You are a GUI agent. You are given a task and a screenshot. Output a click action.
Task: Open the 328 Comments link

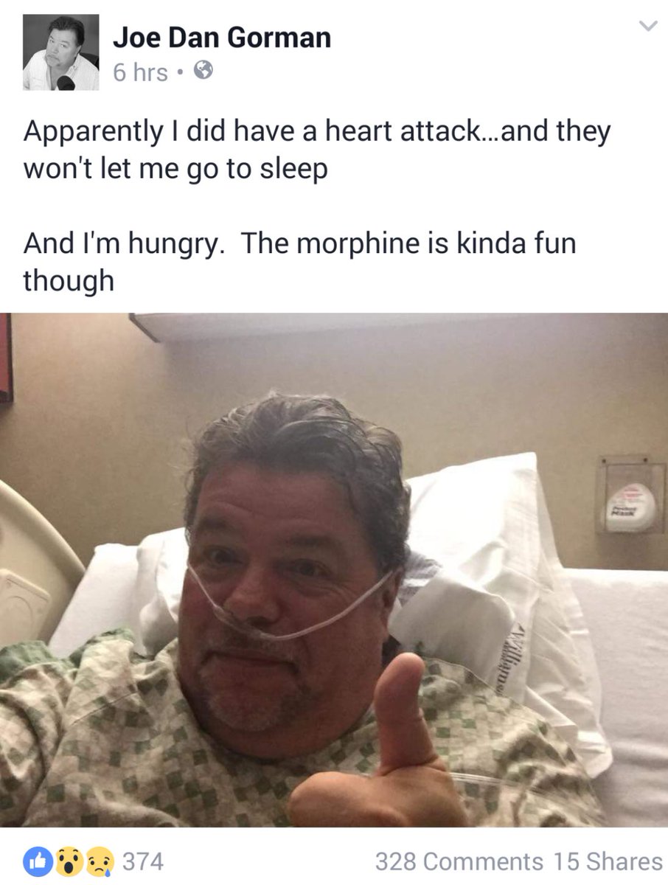(x=459, y=861)
